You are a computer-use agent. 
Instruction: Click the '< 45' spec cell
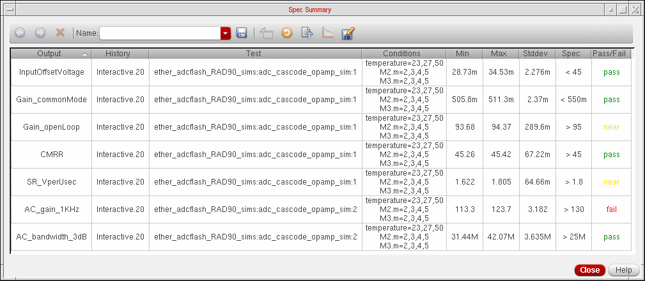(x=573, y=72)
